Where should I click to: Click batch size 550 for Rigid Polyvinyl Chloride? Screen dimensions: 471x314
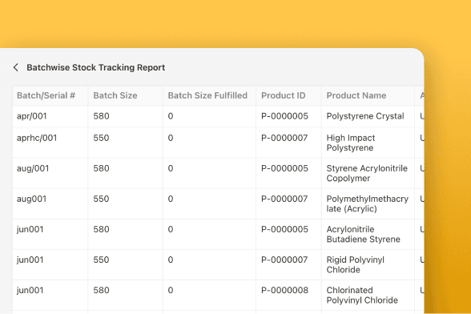pyautogui.click(x=101, y=260)
